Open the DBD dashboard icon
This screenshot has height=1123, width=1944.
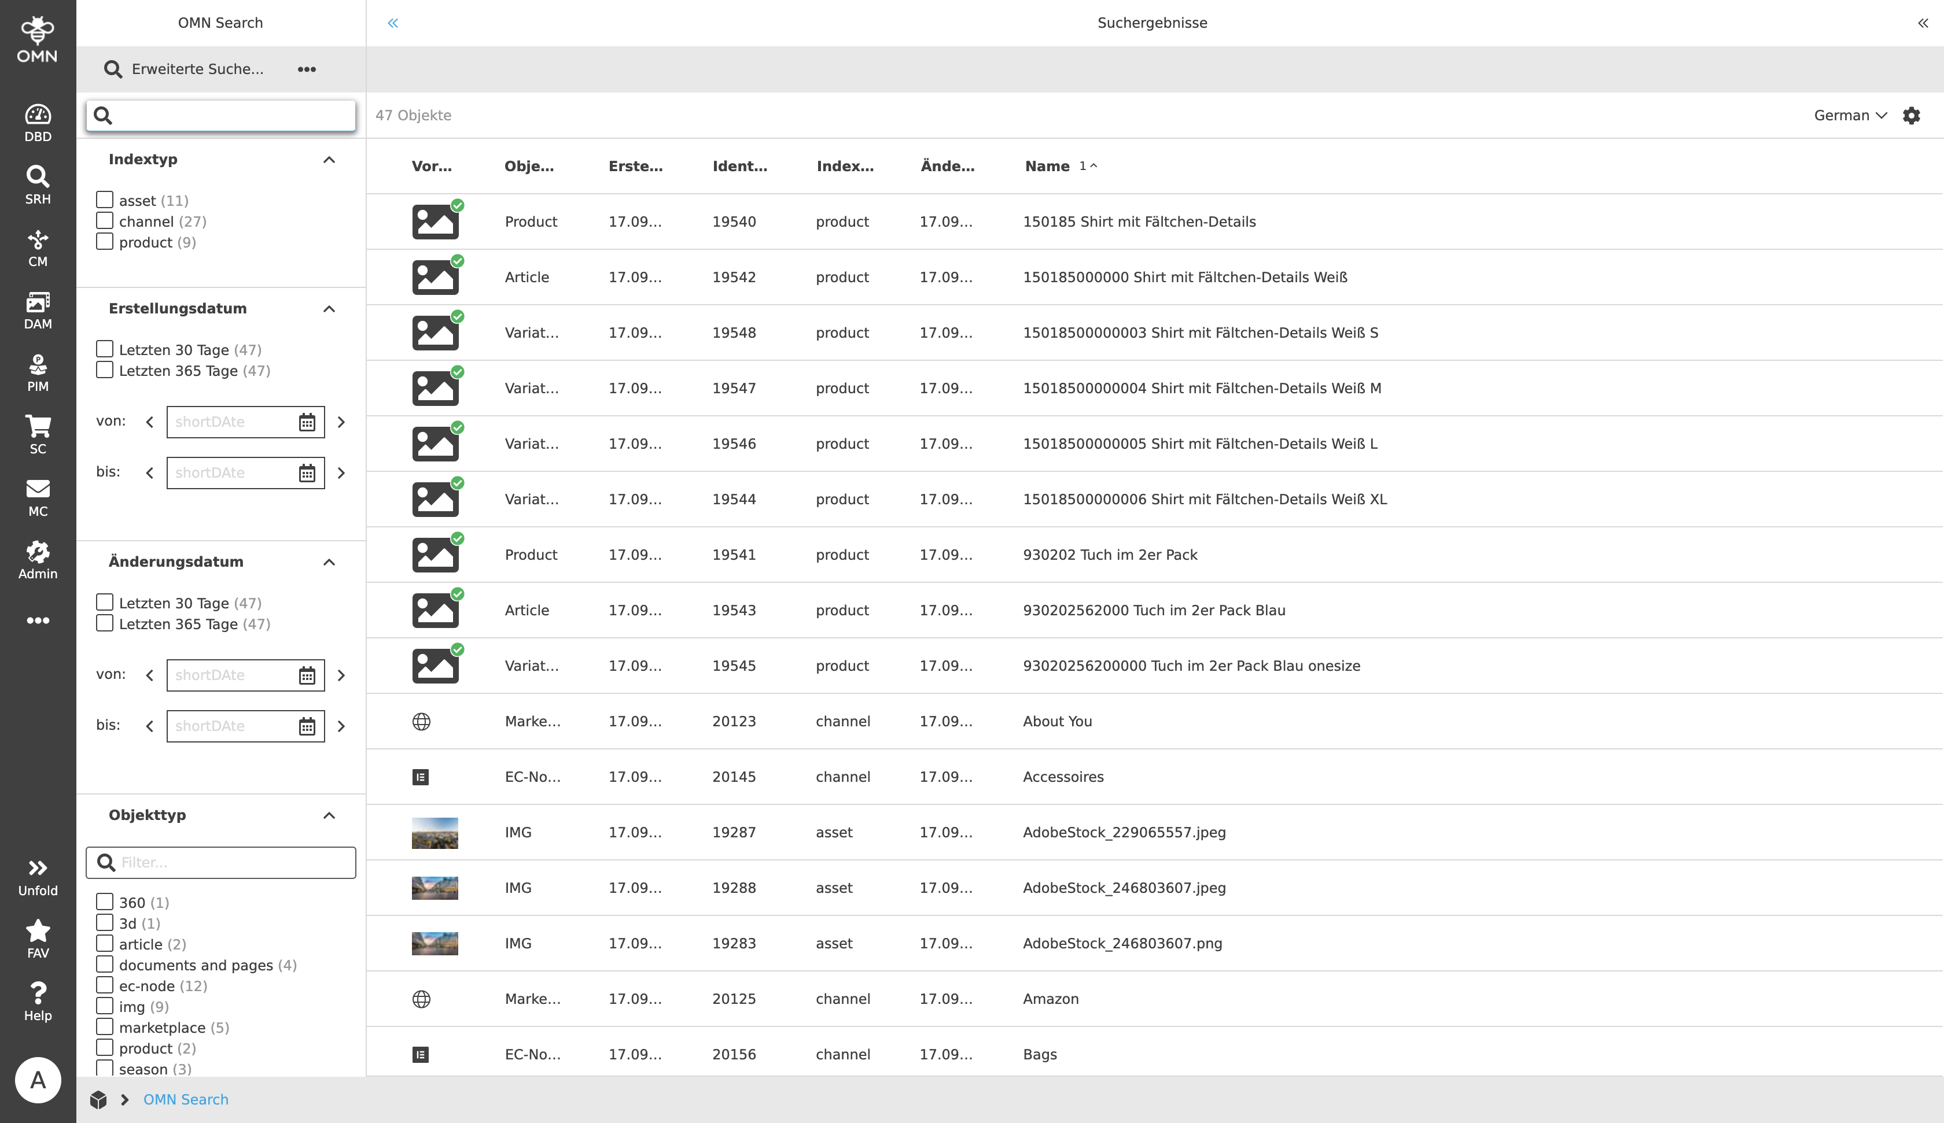pyautogui.click(x=38, y=123)
